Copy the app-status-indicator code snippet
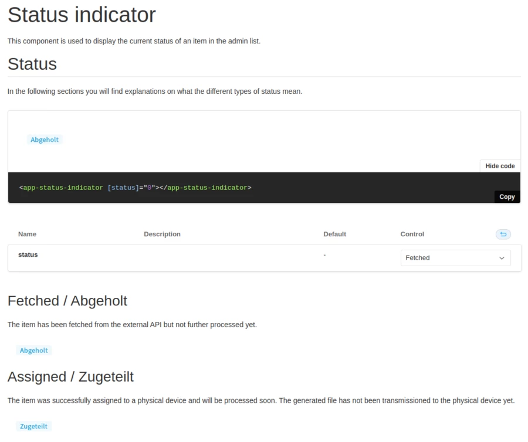 coord(506,196)
